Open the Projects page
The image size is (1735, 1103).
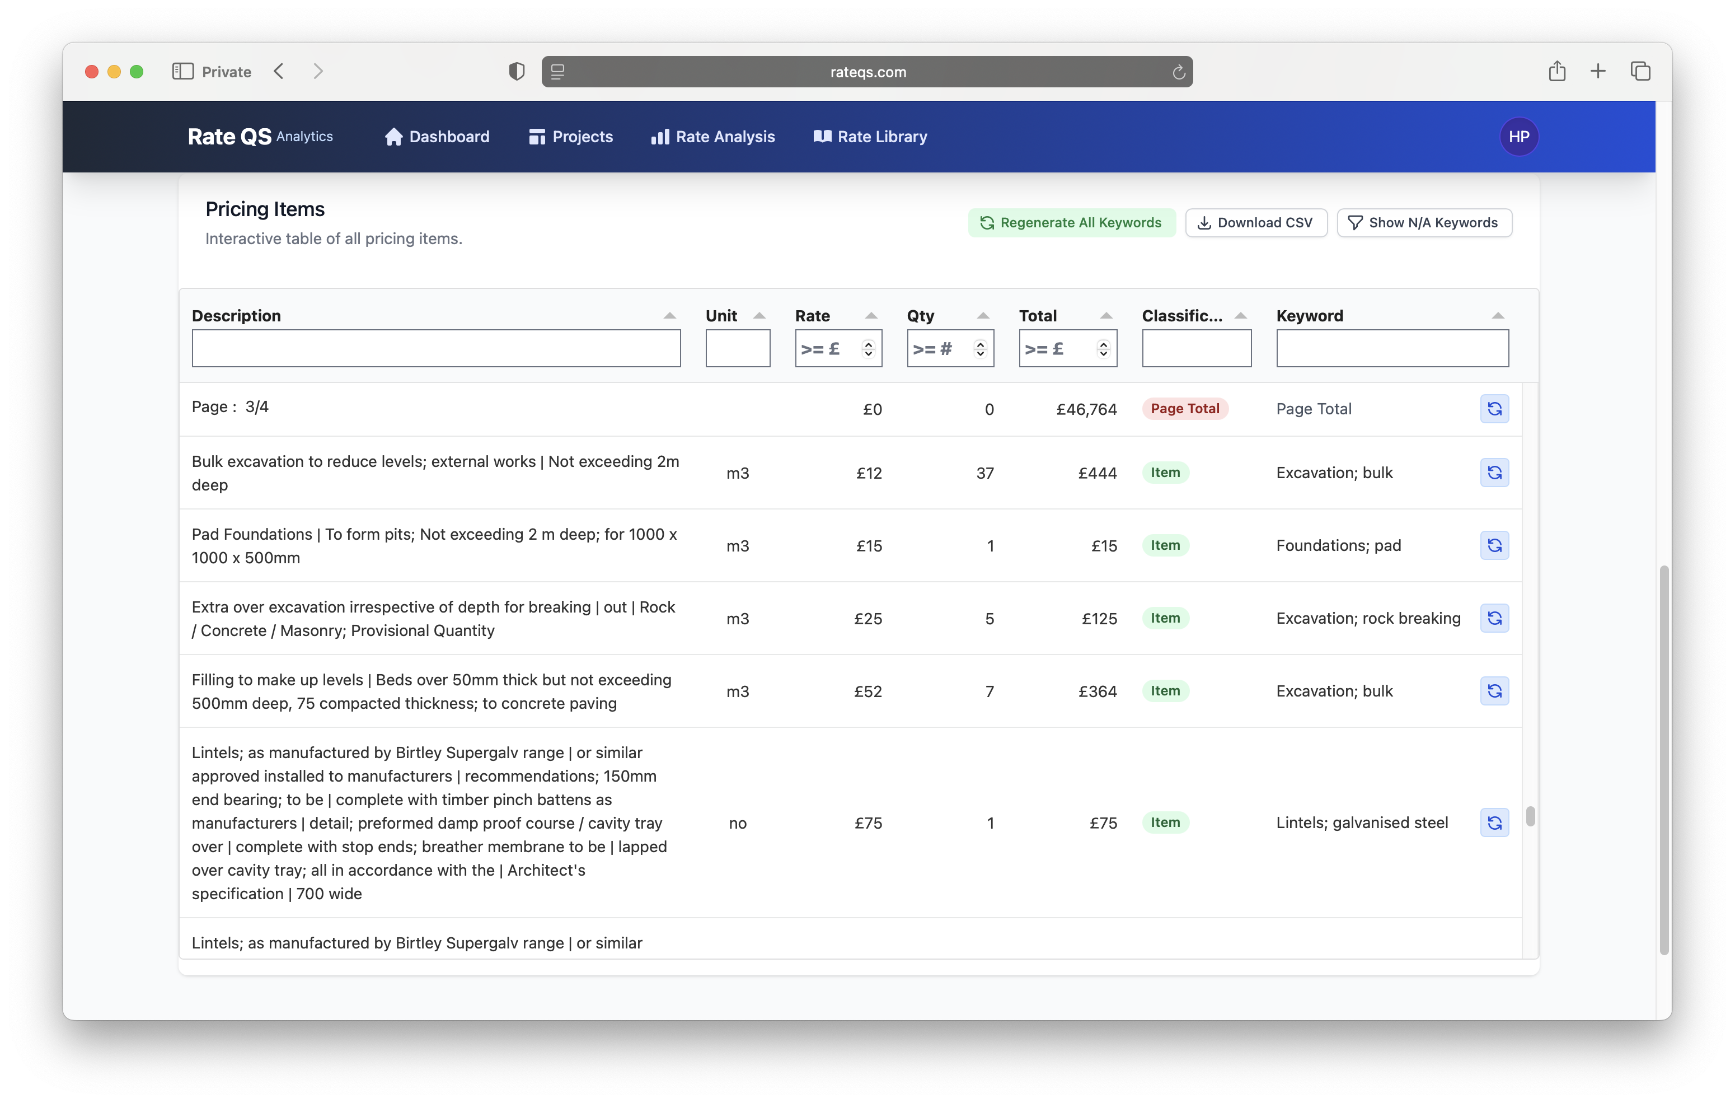(571, 137)
